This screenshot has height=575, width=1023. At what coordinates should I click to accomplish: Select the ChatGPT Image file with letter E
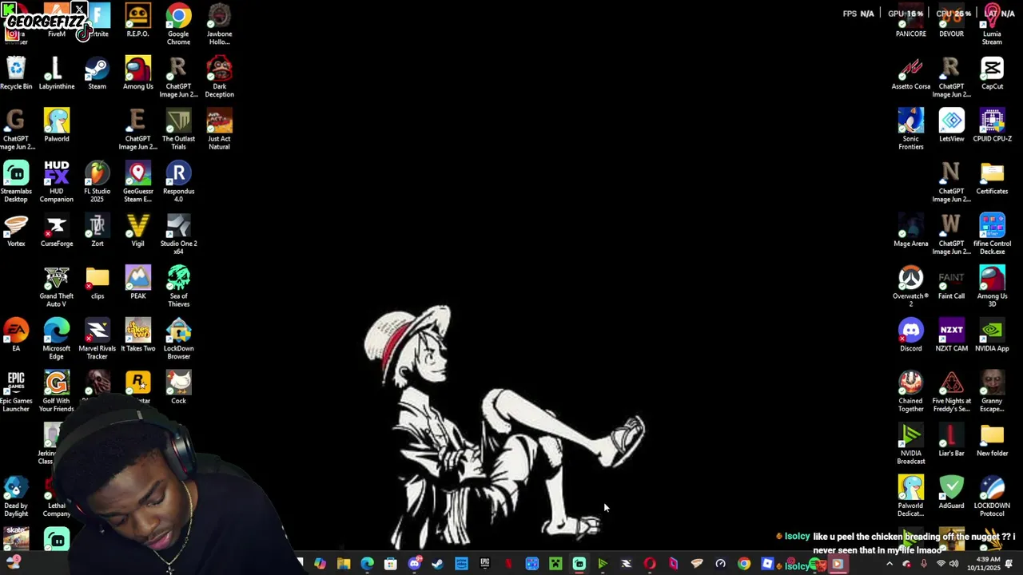pos(137,129)
